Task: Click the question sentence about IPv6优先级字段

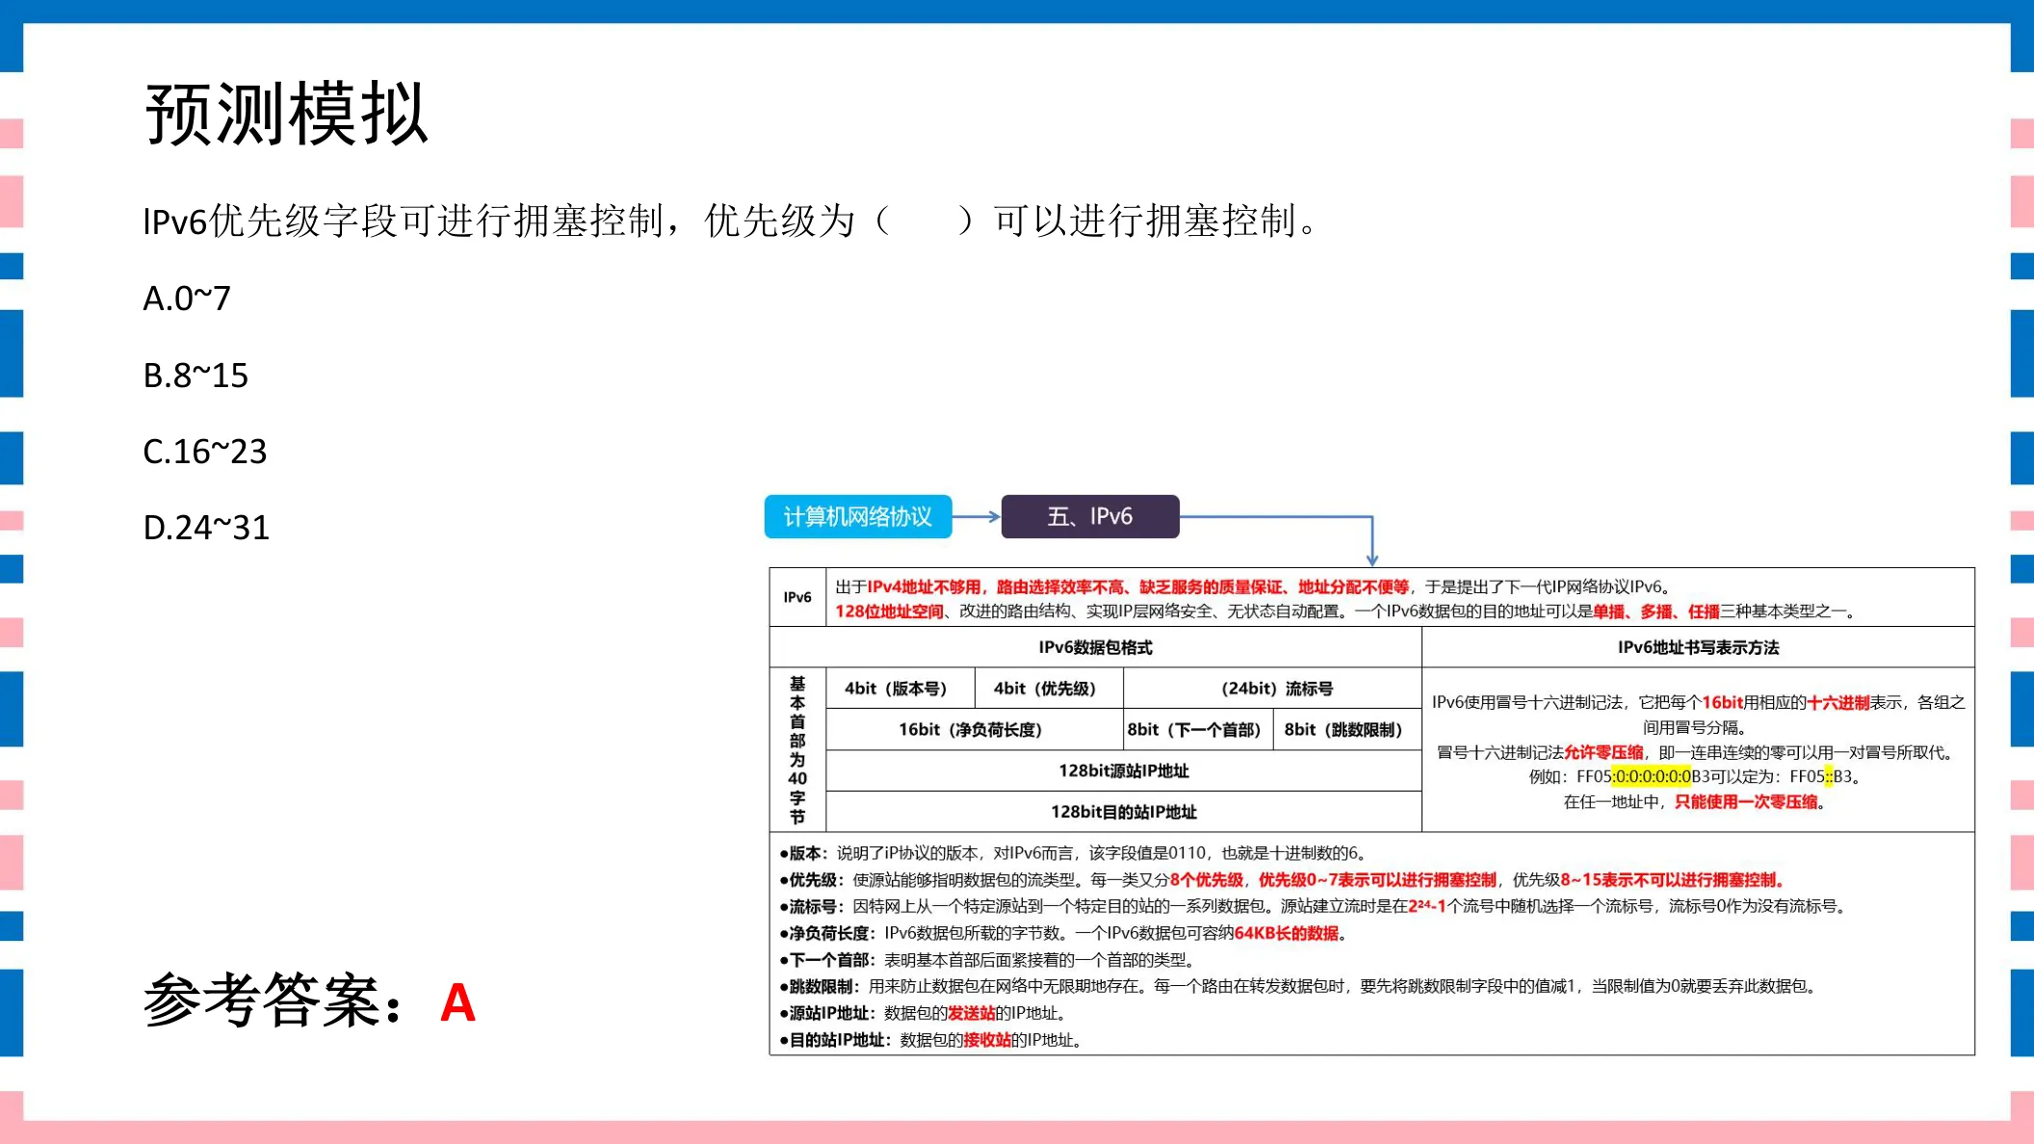Action: click(732, 221)
